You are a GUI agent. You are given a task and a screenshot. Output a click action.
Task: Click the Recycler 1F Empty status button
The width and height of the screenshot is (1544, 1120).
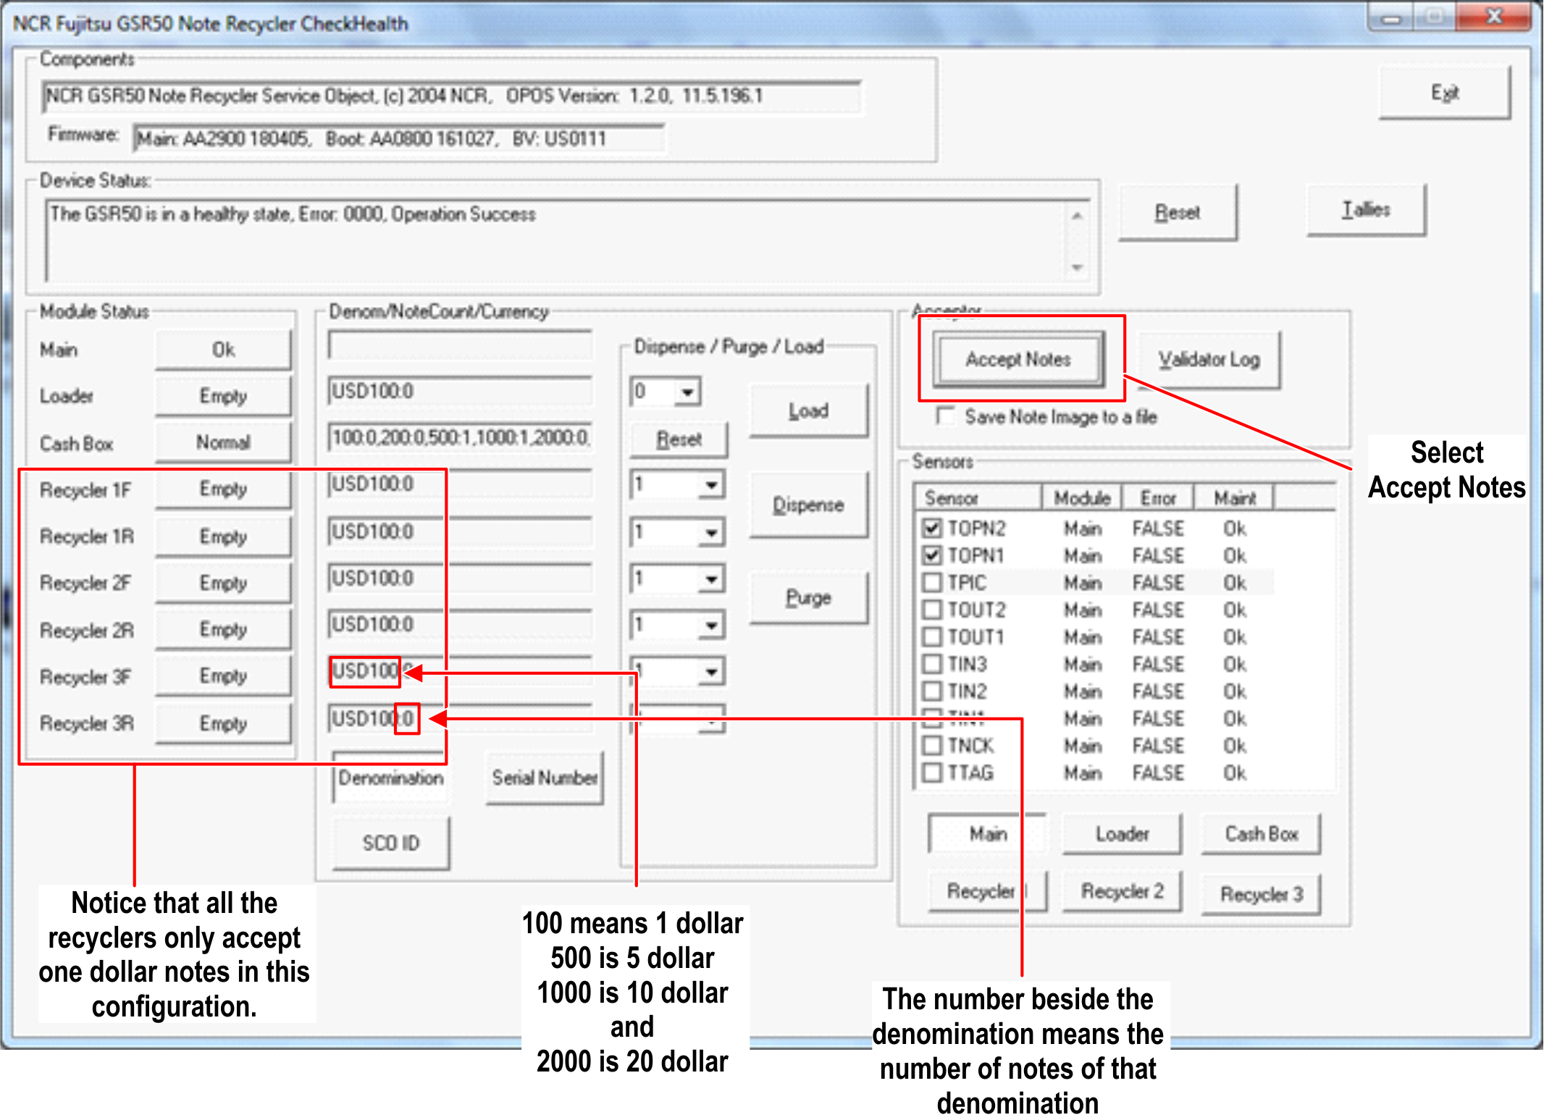click(x=223, y=489)
